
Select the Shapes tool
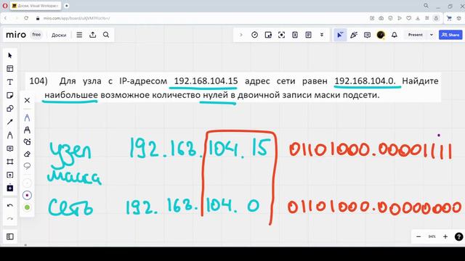[9, 109]
